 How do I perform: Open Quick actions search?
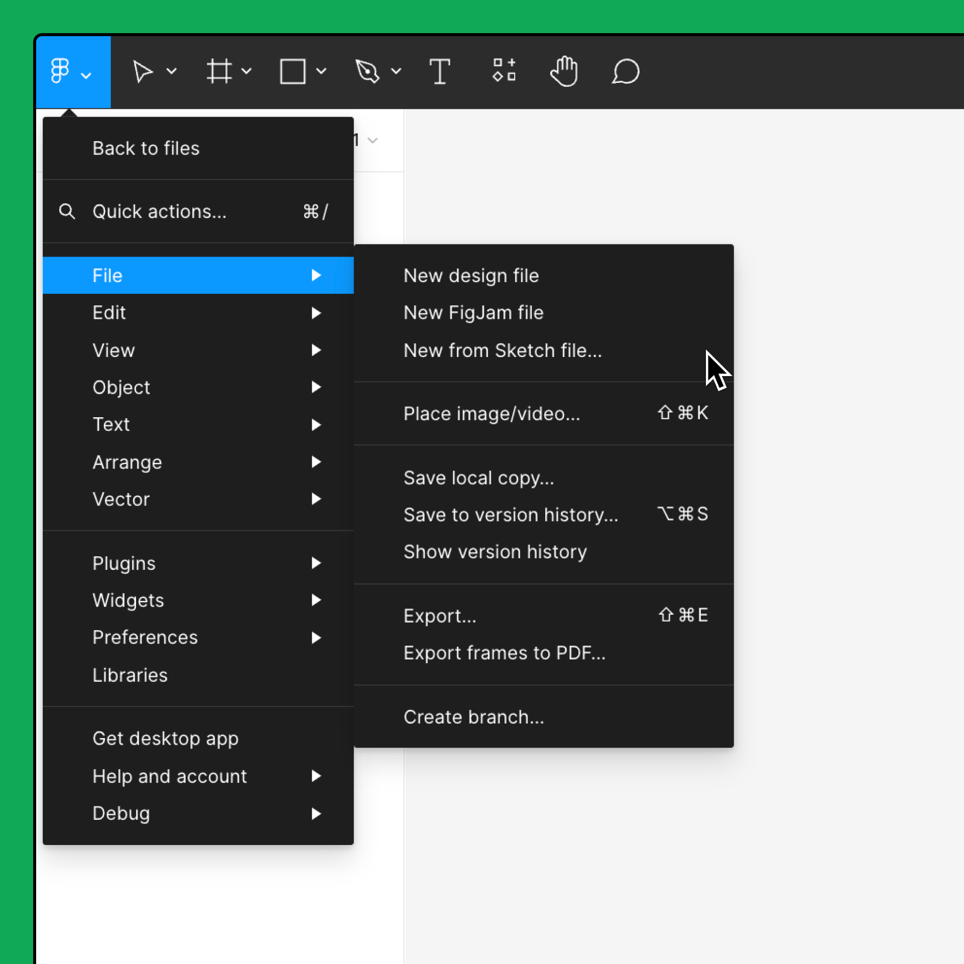pyautogui.click(x=198, y=211)
